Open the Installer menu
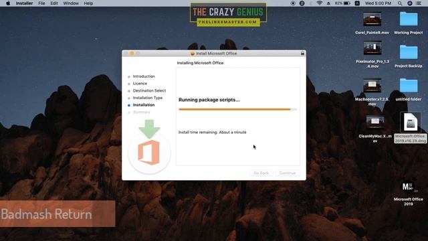428x241 pixels. [24, 3]
